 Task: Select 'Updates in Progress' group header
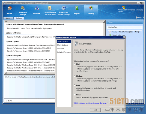[x=13, y=55]
